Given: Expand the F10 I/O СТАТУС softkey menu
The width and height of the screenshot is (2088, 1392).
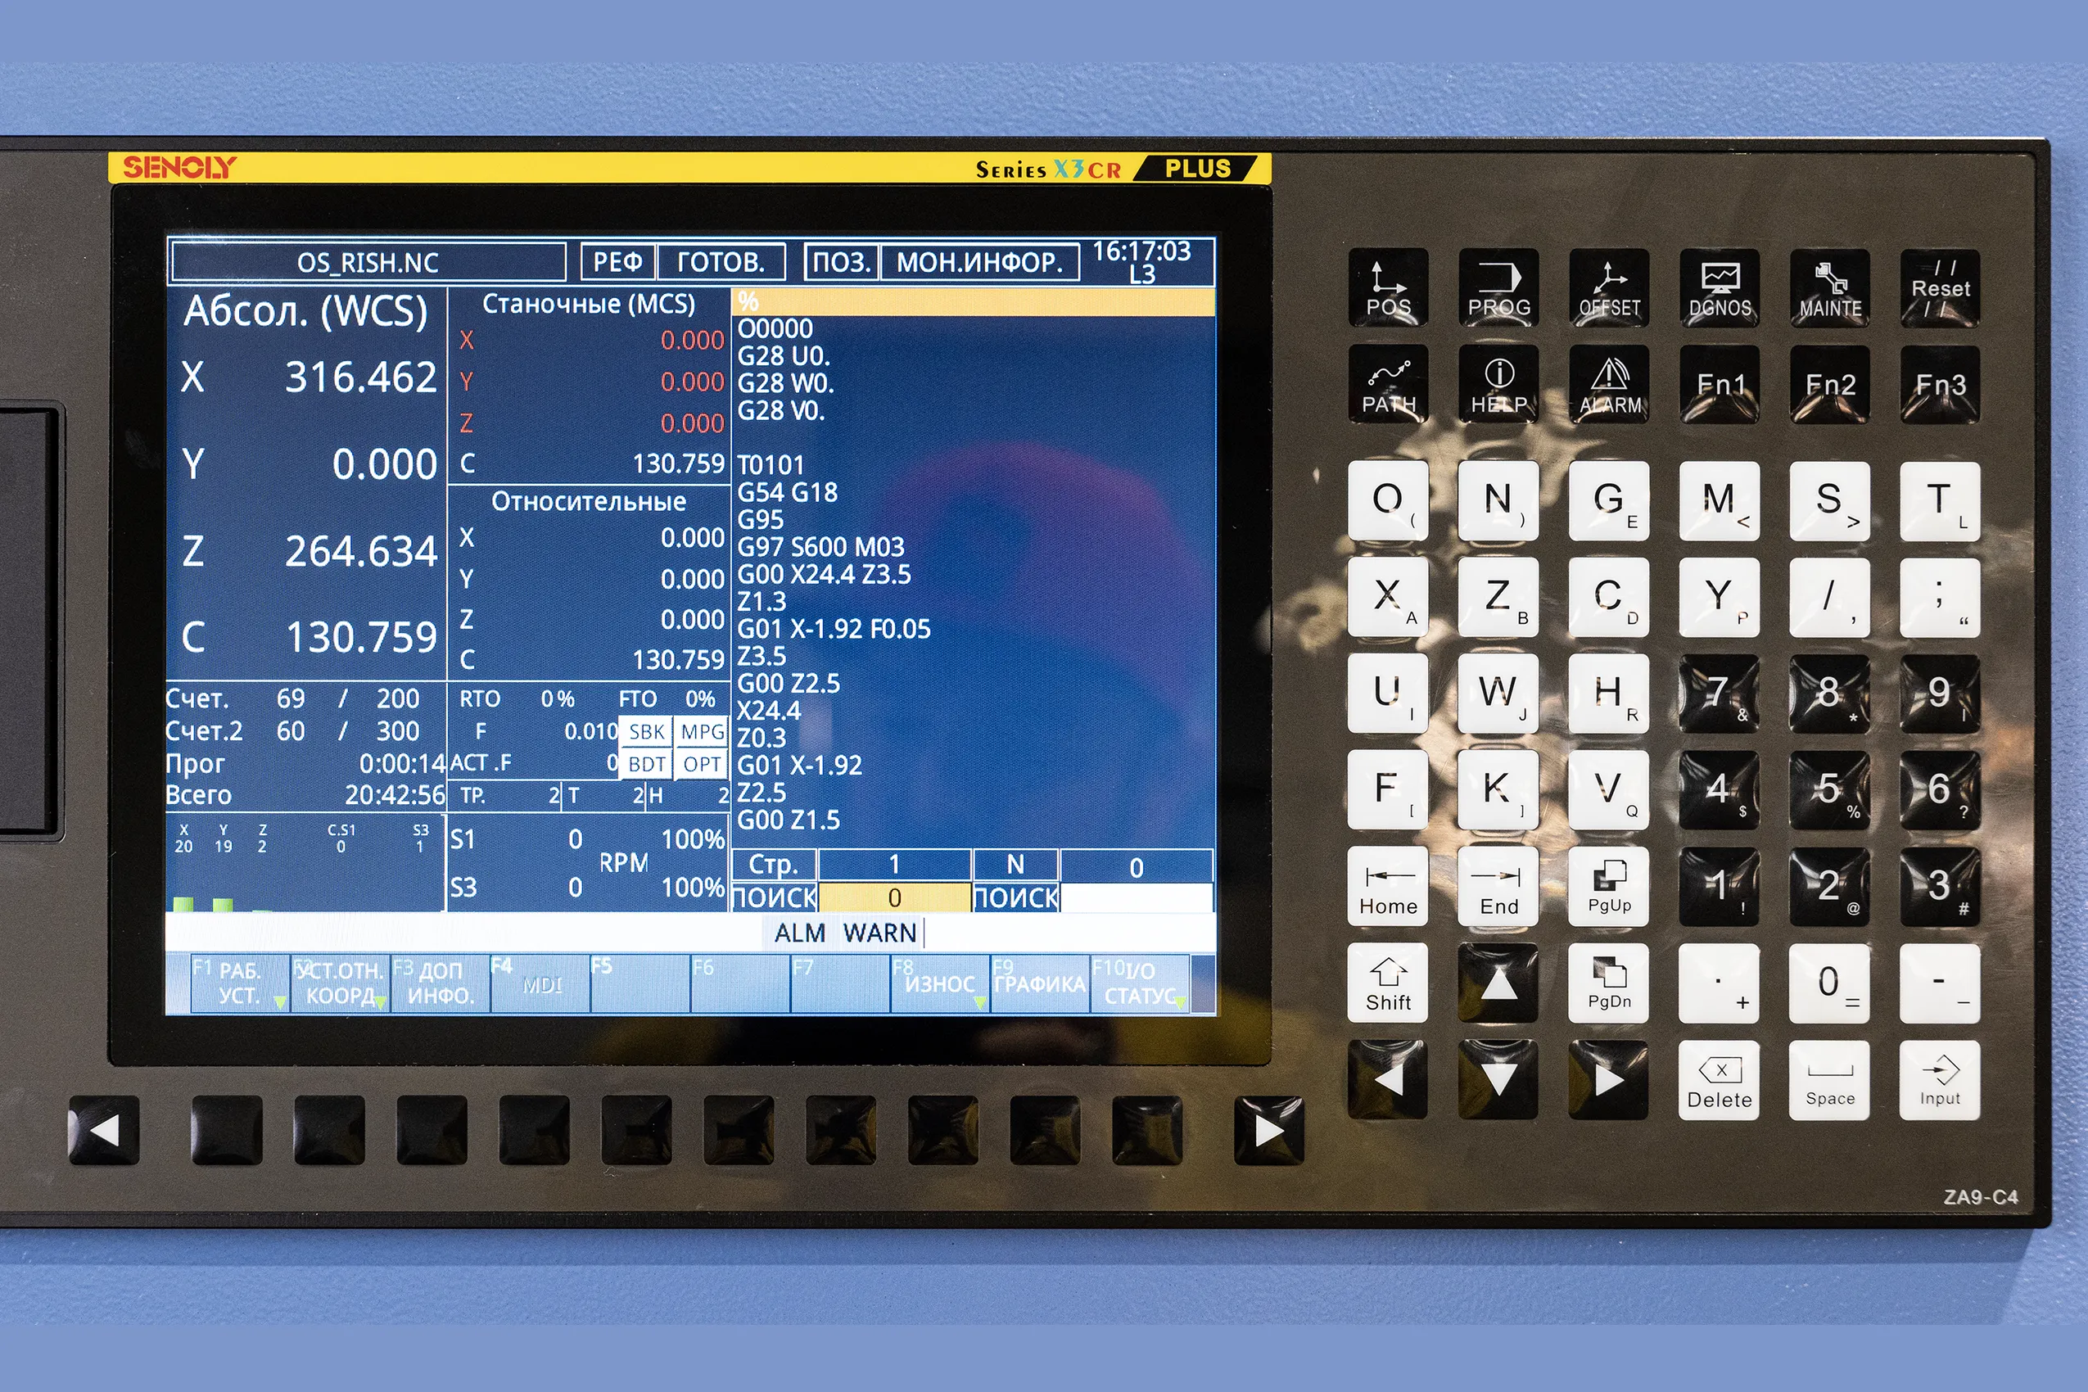Looking at the screenshot, I should [1140, 983].
